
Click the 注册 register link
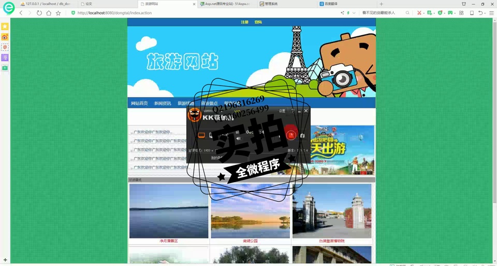point(245,22)
